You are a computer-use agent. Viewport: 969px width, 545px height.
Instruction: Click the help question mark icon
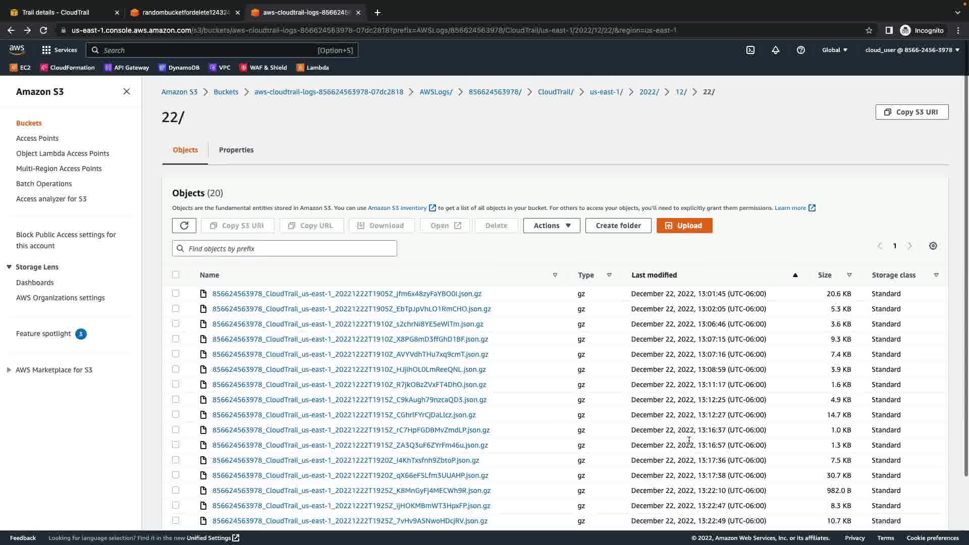click(801, 50)
